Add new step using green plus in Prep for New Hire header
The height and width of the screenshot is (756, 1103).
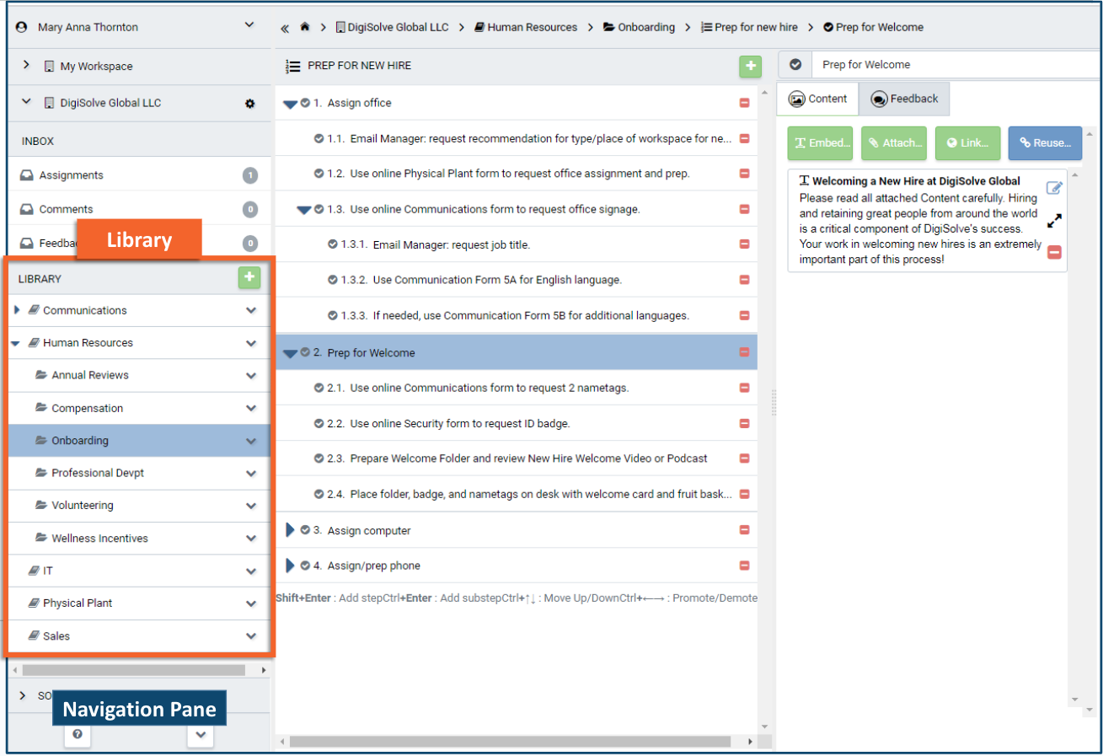(750, 66)
